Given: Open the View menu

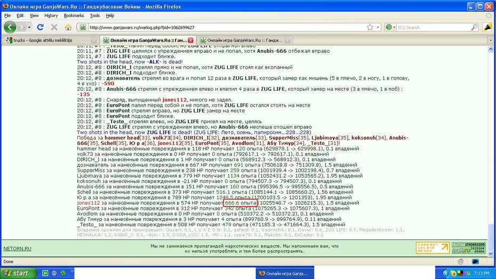Looking at the screenshot, I should 34,15.
